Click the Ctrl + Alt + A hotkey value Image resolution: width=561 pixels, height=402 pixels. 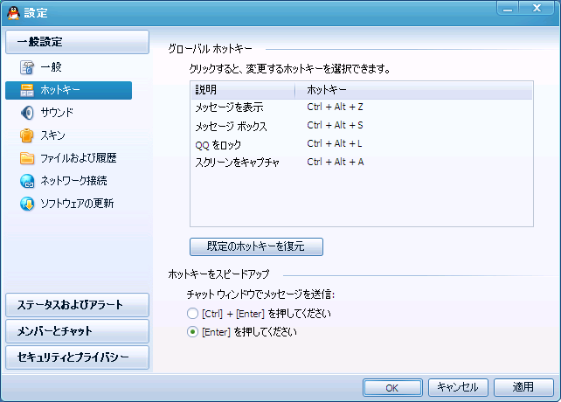tap(336, 163)
